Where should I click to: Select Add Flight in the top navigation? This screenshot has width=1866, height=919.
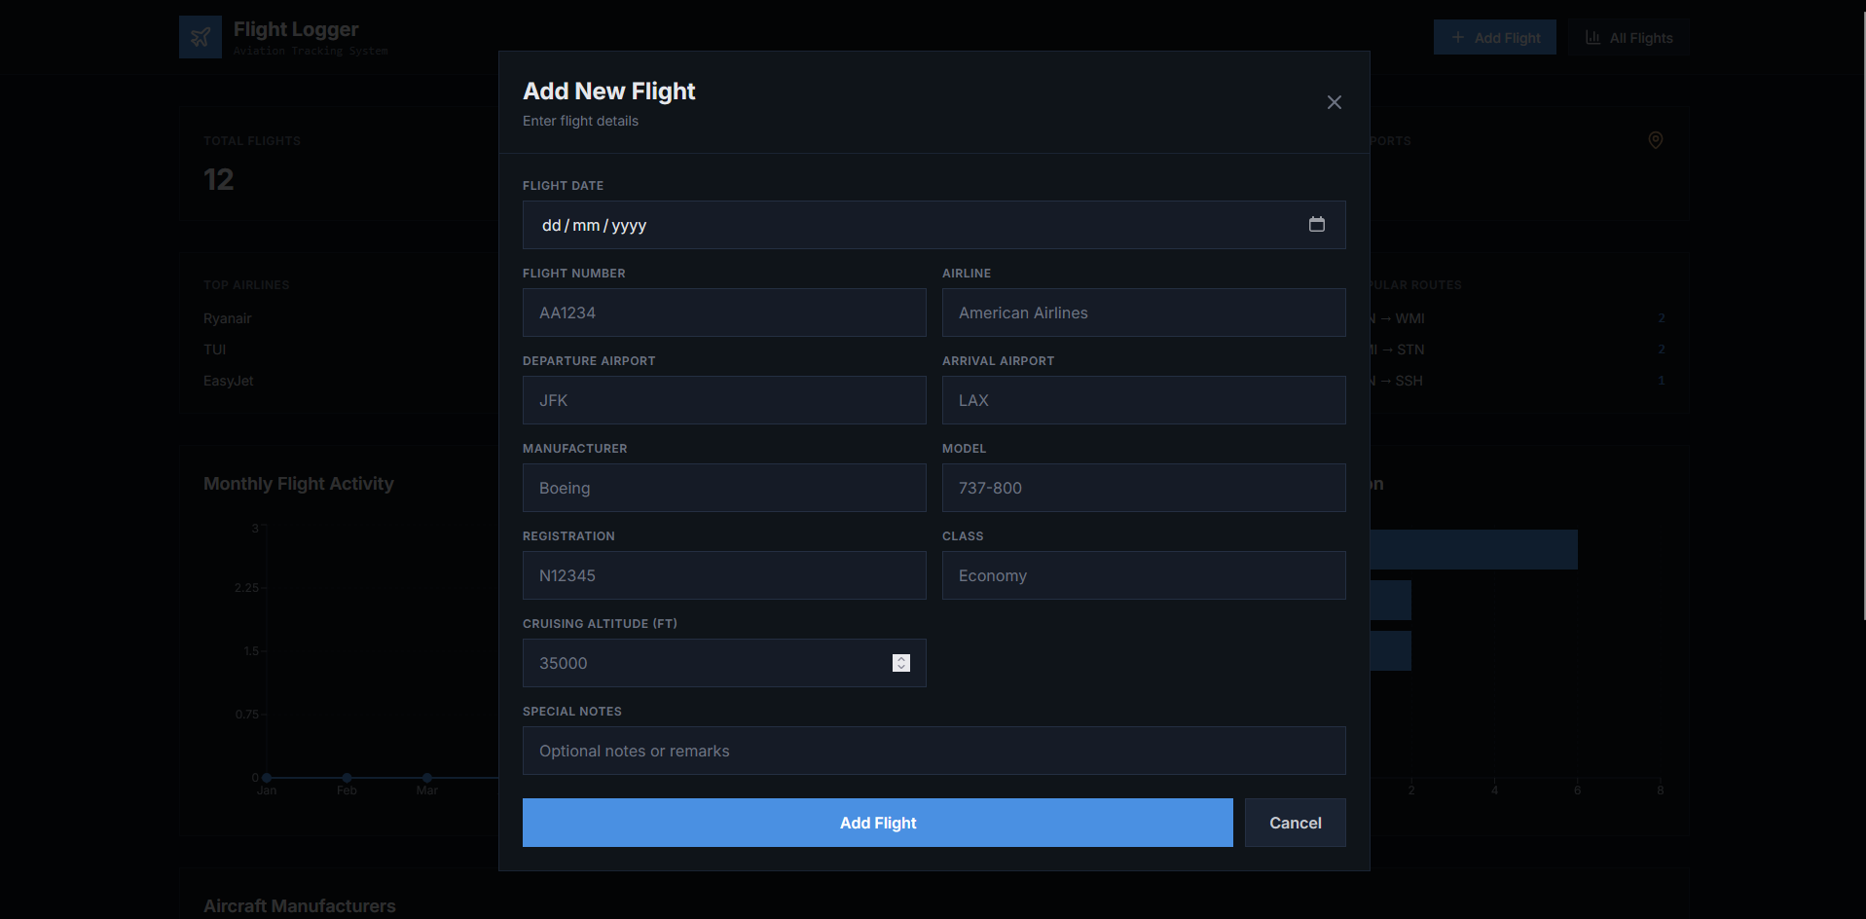point(1494,36)
